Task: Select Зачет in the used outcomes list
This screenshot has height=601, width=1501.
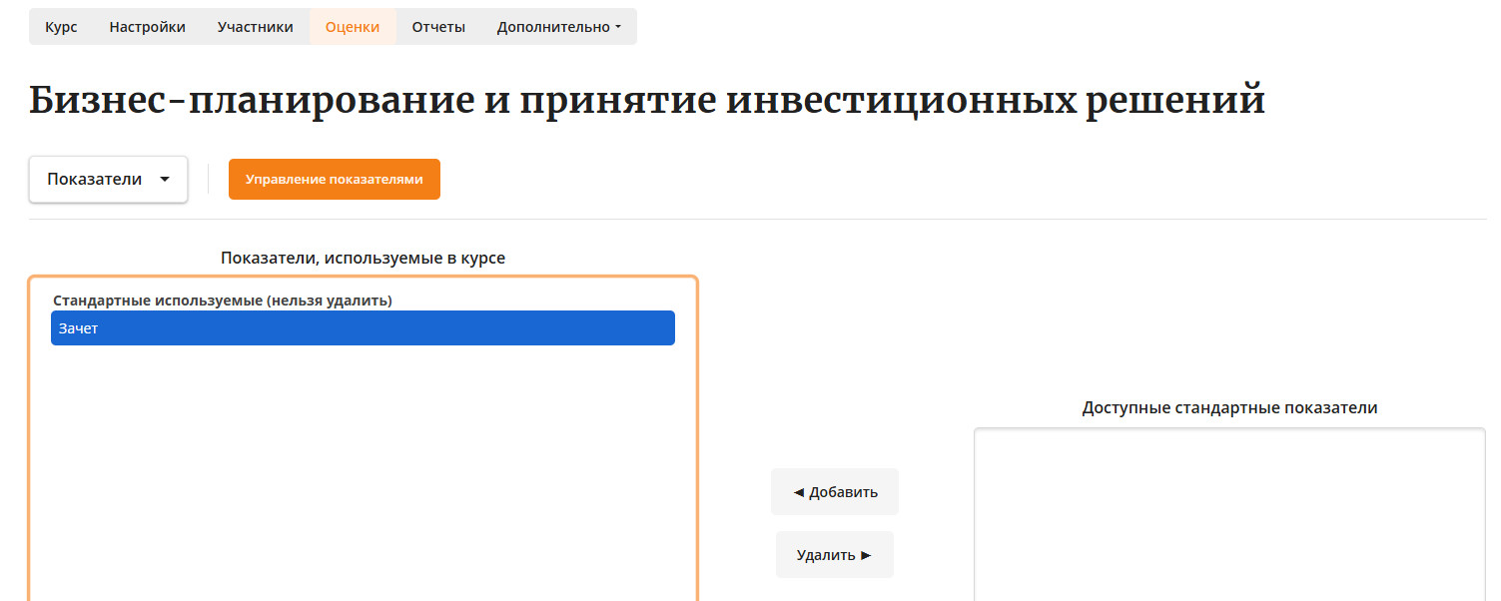Action: click(x=363, y=328)
